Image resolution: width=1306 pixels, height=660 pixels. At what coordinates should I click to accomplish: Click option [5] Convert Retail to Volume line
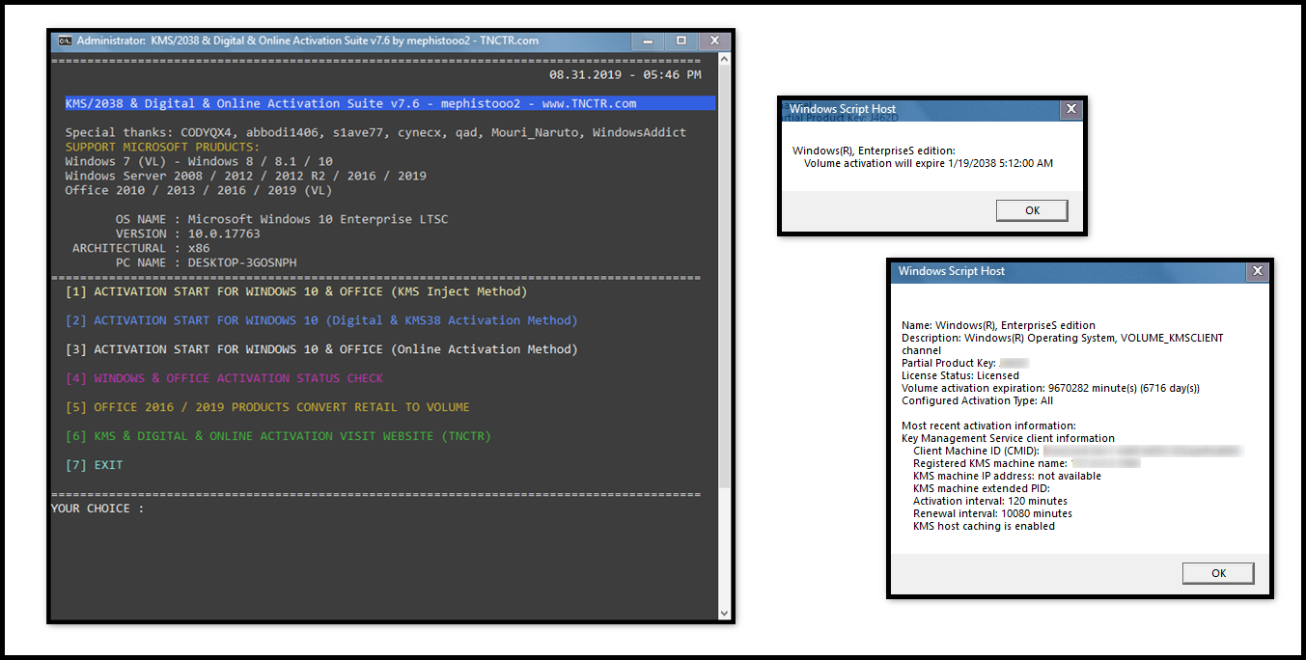click(x=267, y=407)
